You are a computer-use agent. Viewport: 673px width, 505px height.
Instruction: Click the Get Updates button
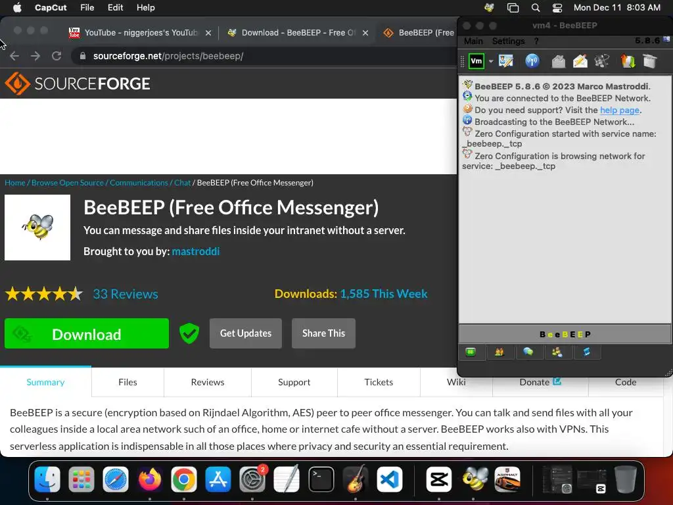pos(246,333)
